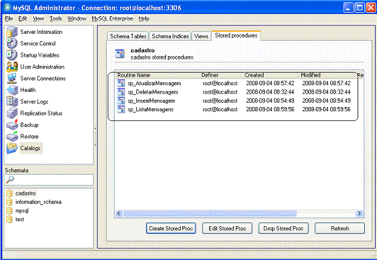Screen dimensions: 377x260
Task: Open the Tools menu
Action: [56, 19]
